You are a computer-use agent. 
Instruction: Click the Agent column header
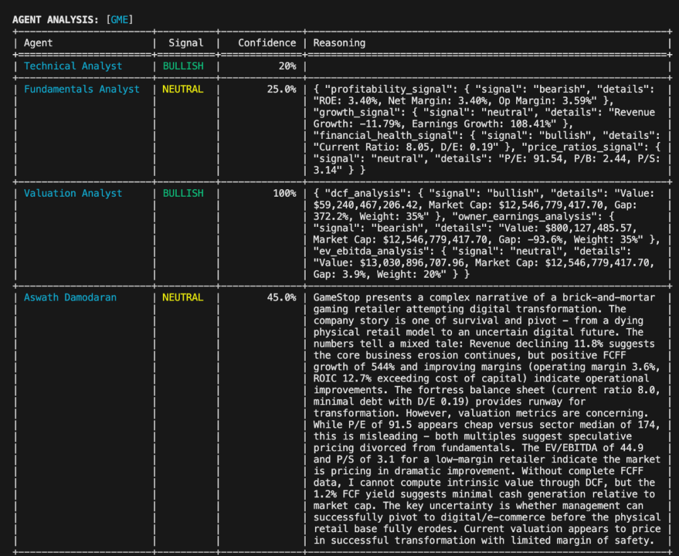tap(38, 43)
